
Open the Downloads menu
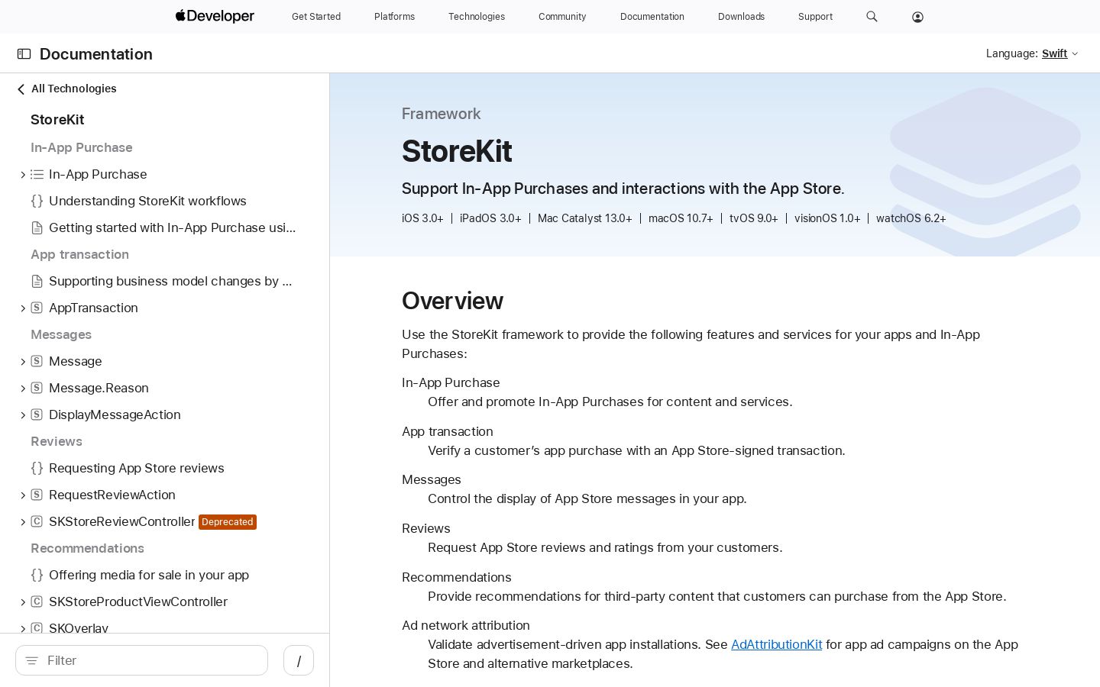[741, 17]
